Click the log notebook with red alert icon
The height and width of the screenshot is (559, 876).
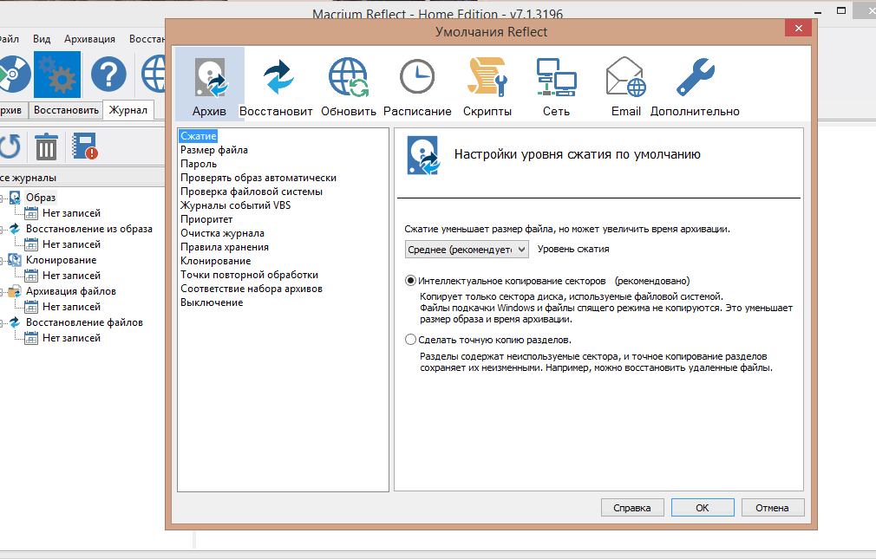[x=85, y=146]
